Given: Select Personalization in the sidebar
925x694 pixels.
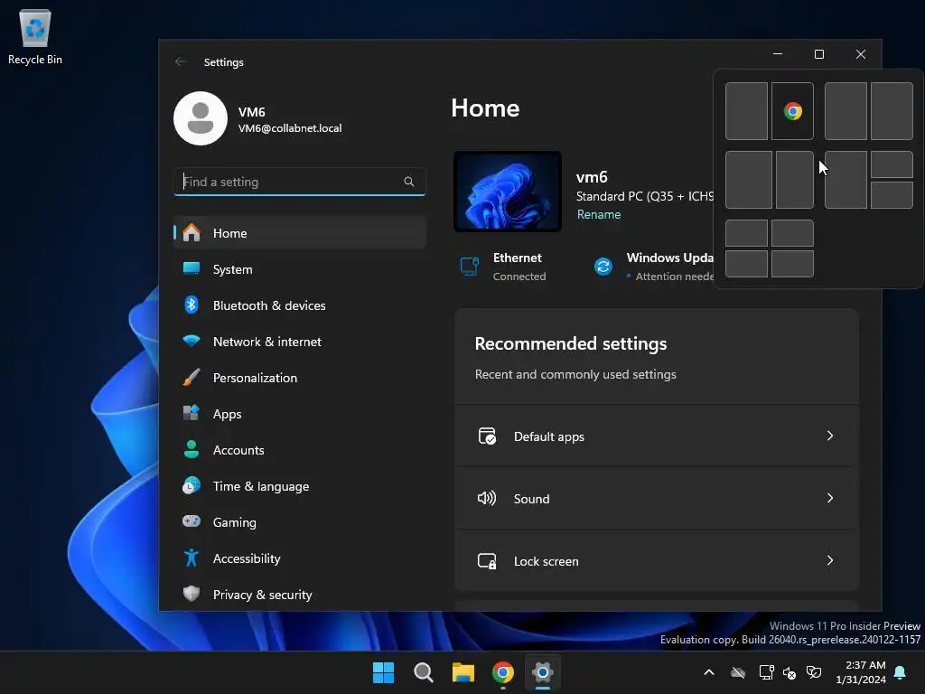Looking at the screenshot, I should 300,378.
